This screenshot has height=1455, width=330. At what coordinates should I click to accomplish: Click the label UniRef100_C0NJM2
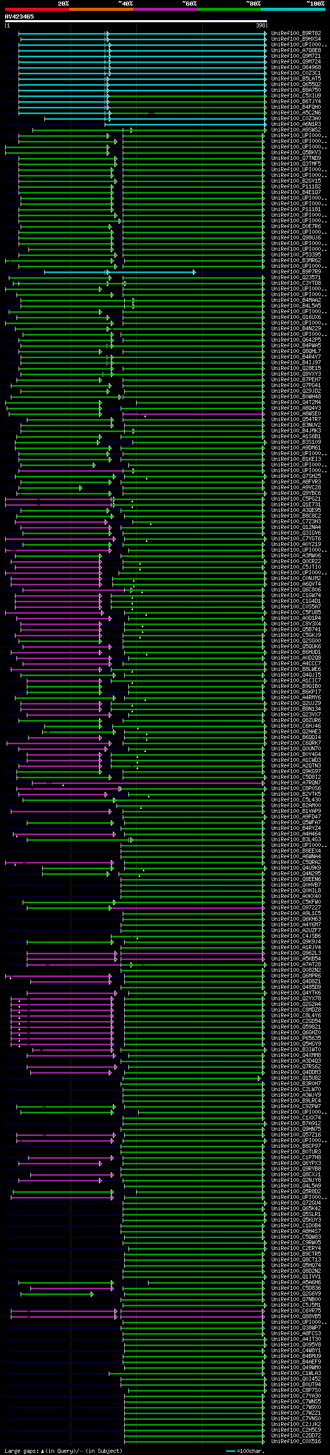coord(296,579)
